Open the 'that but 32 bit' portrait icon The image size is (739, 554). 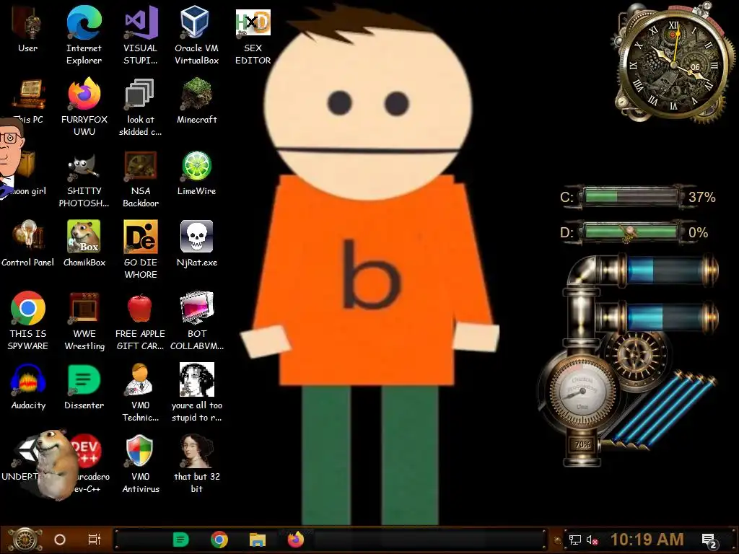click(196, 464)
